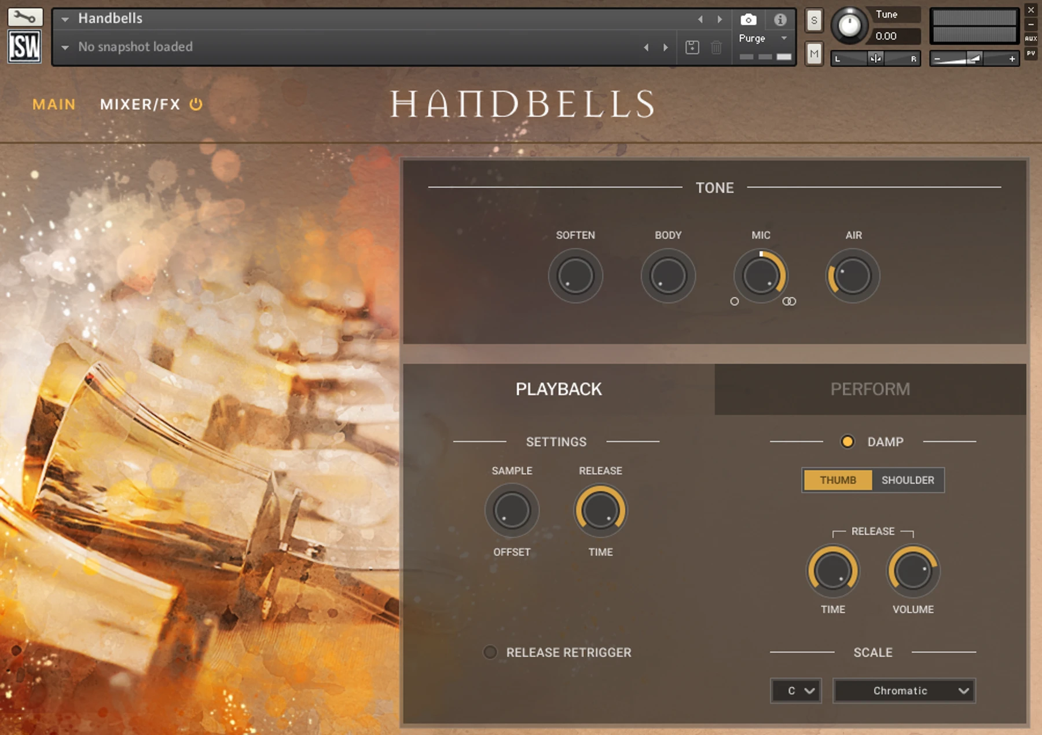
Task: Click the stereo mic double-circle icon
Action: pos(789,301)
